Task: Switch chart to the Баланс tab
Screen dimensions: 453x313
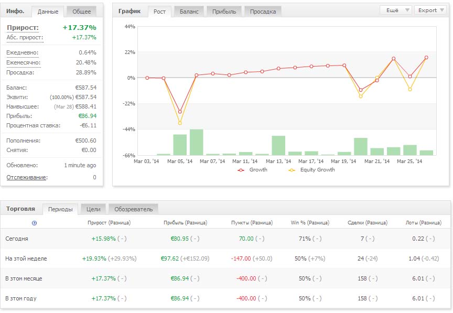Action: point(189,12)
